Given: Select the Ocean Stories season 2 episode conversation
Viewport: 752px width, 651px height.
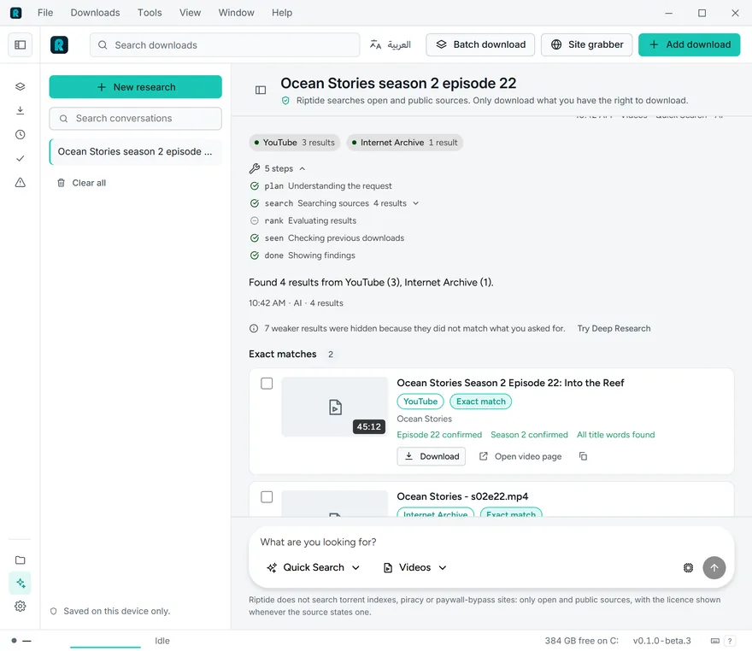Looking at the screenshot, I should (135, 152).
